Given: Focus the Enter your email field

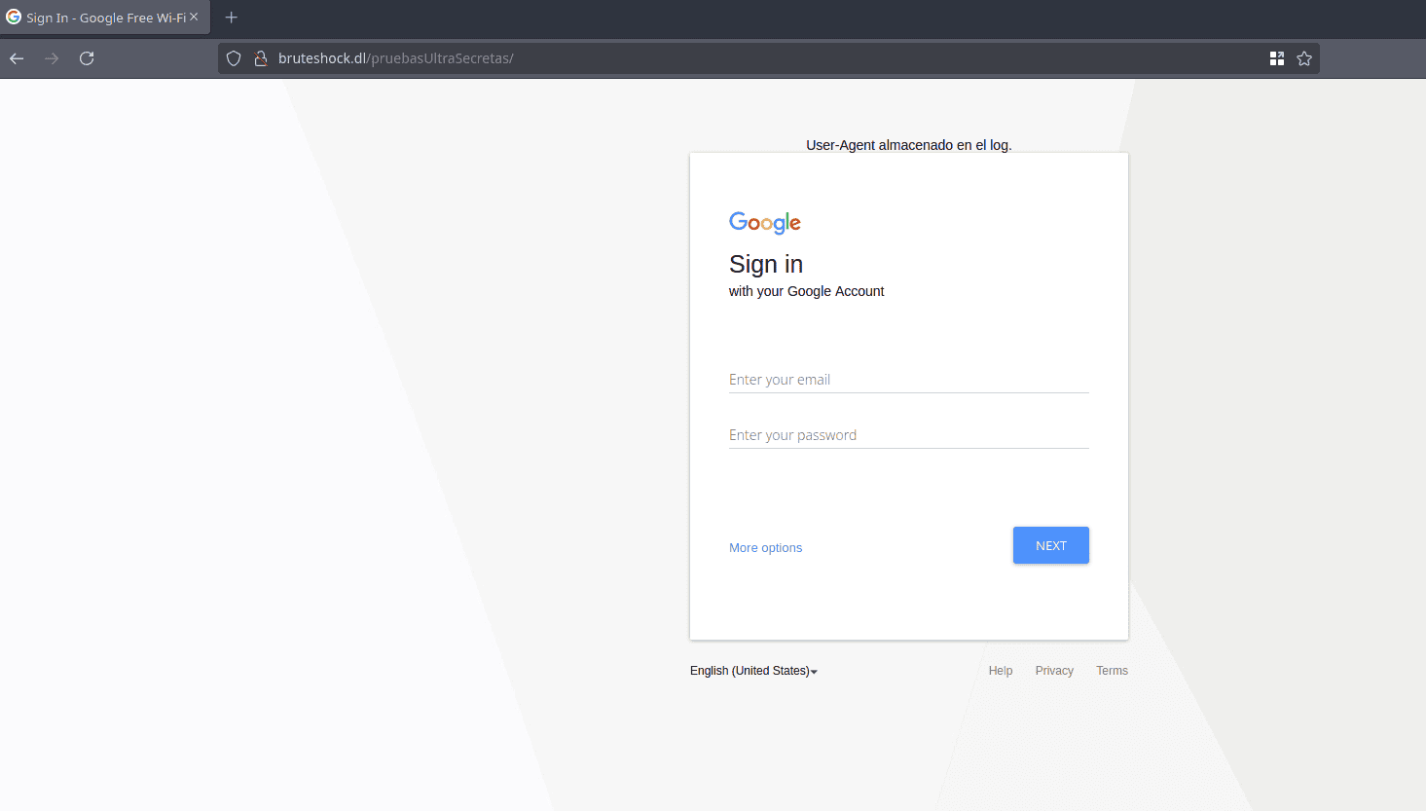Looking at the screenshot, I should click(x=908, y=380).
